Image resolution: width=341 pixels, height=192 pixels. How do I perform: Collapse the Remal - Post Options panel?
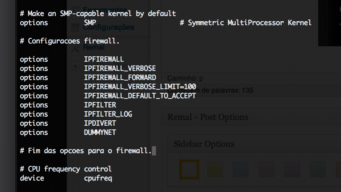pos(208,117)
